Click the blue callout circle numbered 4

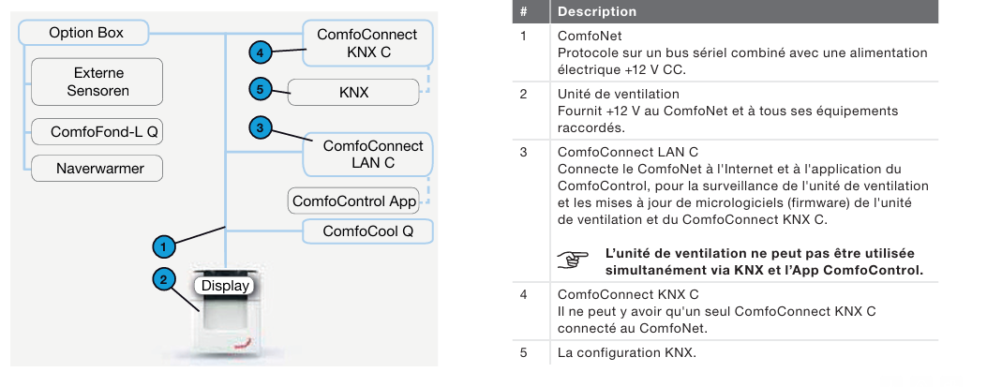pos(262,51)
